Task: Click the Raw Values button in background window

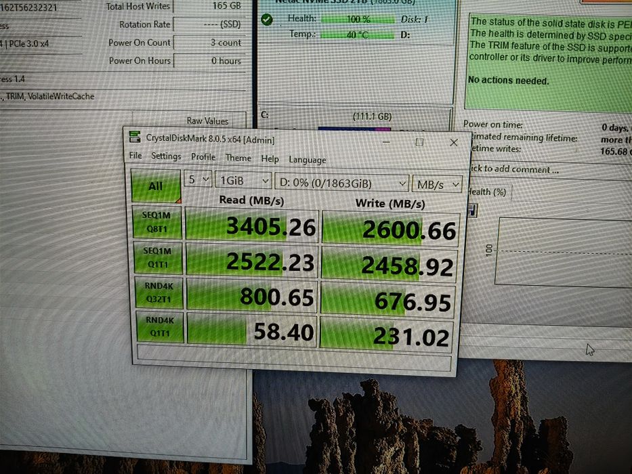Action: point(207,121)
